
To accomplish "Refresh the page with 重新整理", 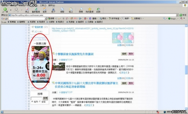I will click(36, 10).
